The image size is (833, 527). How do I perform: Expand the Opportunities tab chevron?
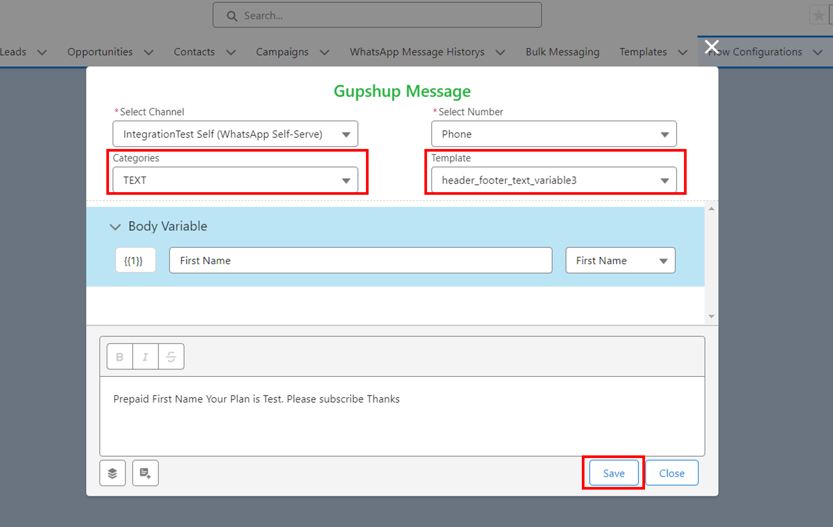tap(149, 52)
